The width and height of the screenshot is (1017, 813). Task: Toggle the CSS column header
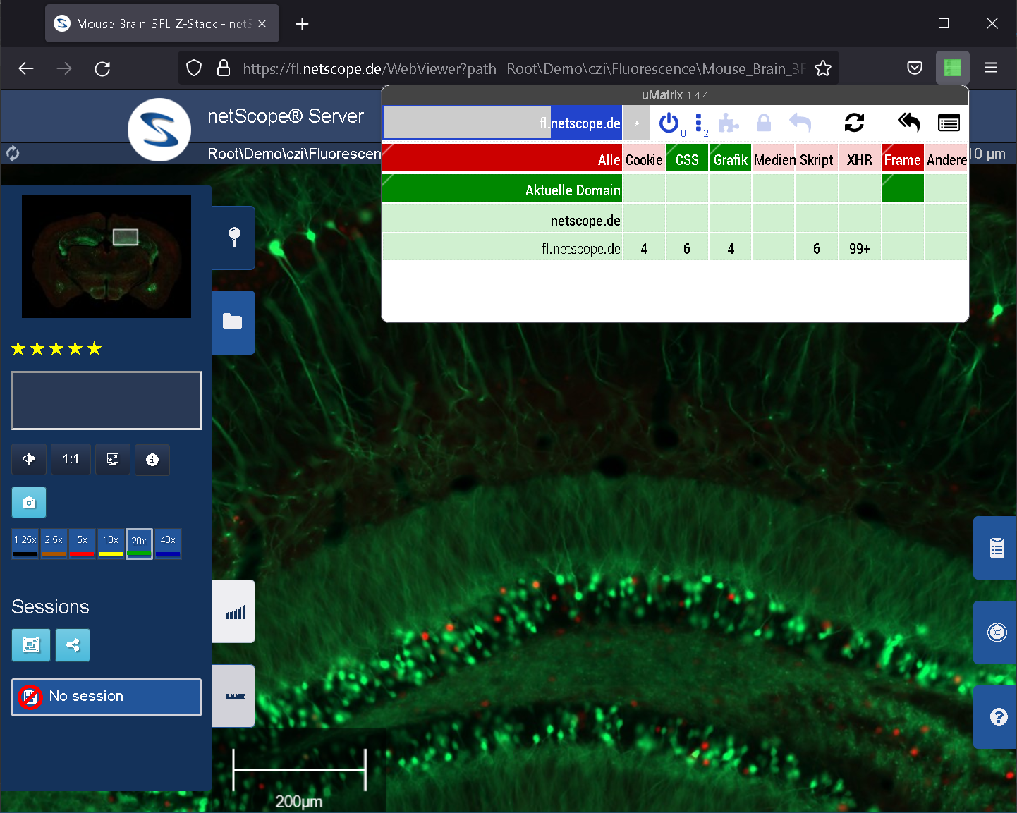(687, 159)
